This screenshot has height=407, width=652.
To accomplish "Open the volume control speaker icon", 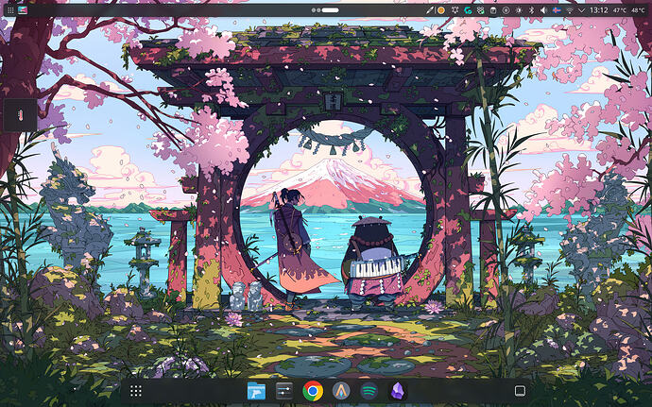I will tap(543, 10).
